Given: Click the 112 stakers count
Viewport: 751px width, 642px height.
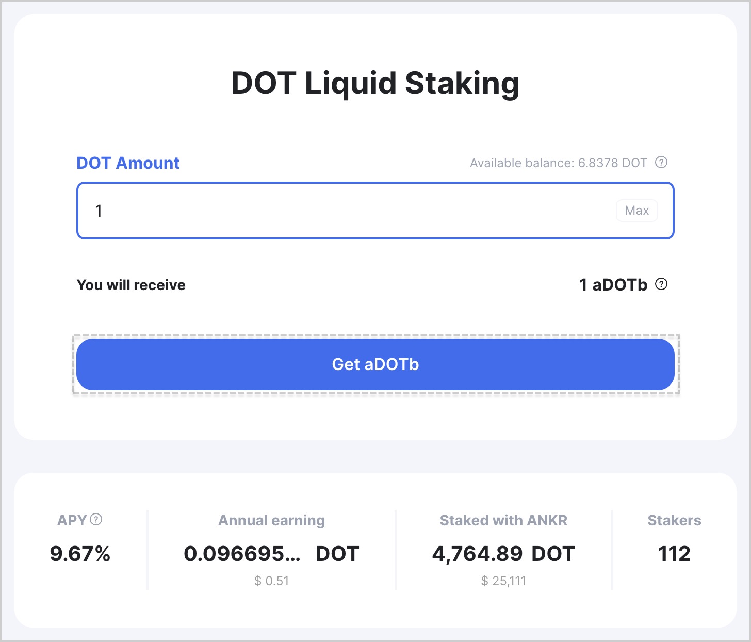Looking at the screenshot, I should tap(674, 554).
